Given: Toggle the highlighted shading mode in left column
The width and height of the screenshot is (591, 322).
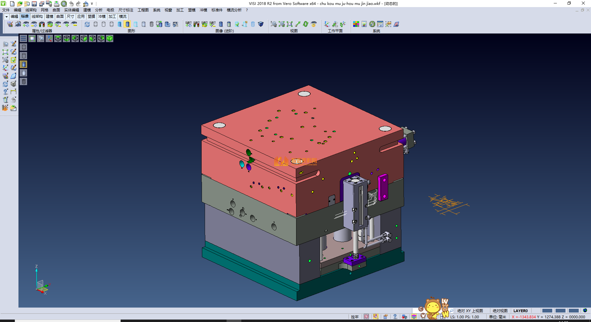Looking at the screenshot, I should pos(24,64).
